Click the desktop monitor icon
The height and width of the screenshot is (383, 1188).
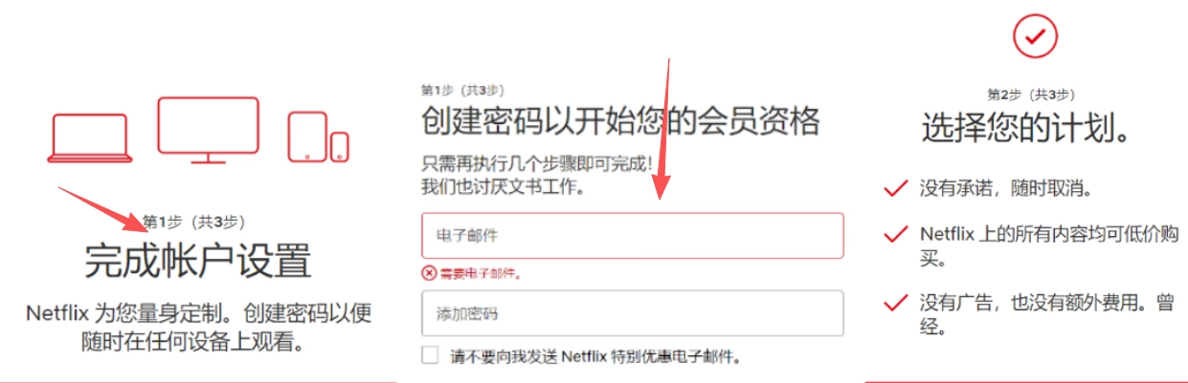tap(208, 130)
